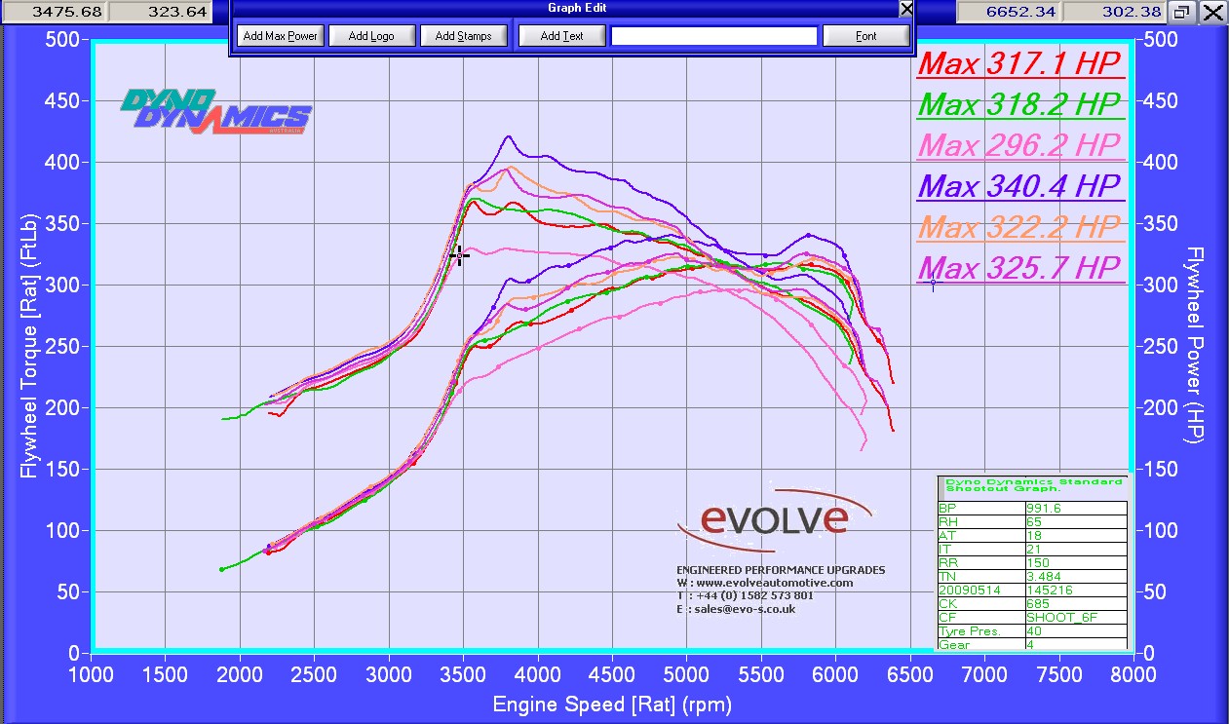Click the Shootout Graph info table stamp
The height and width of the screenshot is (724, 1229).
pyautogui.click(x=1031, y=563)
